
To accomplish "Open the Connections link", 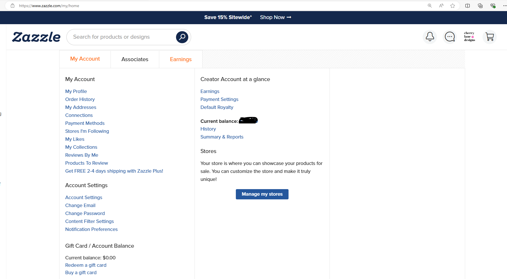I will (x=79, y=115).
